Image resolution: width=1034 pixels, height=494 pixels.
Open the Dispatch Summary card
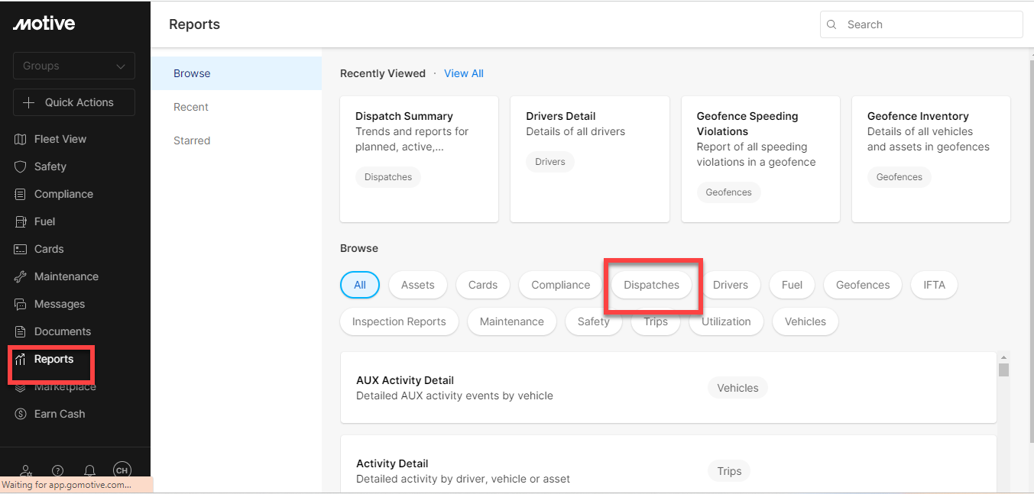tap(419, 159)
